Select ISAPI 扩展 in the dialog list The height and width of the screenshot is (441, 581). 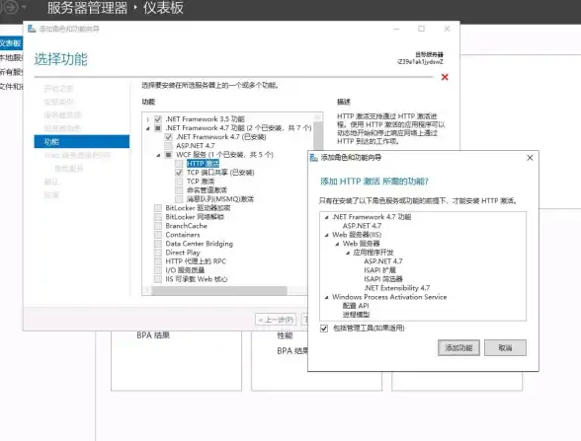click(x=379, y=270)
